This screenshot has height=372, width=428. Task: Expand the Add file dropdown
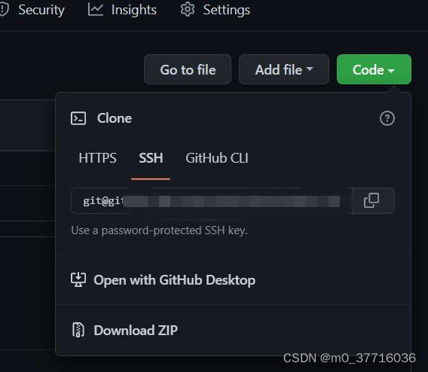pos(284,69)
